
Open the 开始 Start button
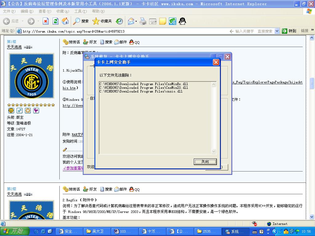click(14, 231)
